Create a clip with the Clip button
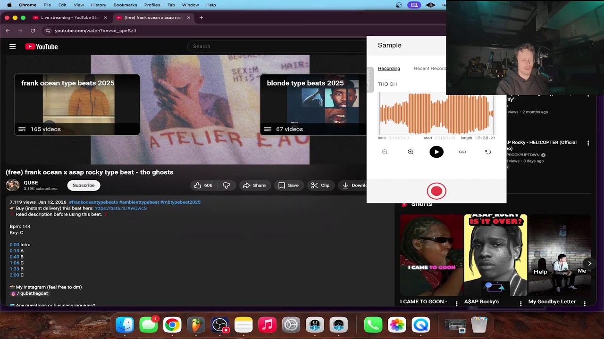This screenshot has height=339, width=604. (320, 186)
